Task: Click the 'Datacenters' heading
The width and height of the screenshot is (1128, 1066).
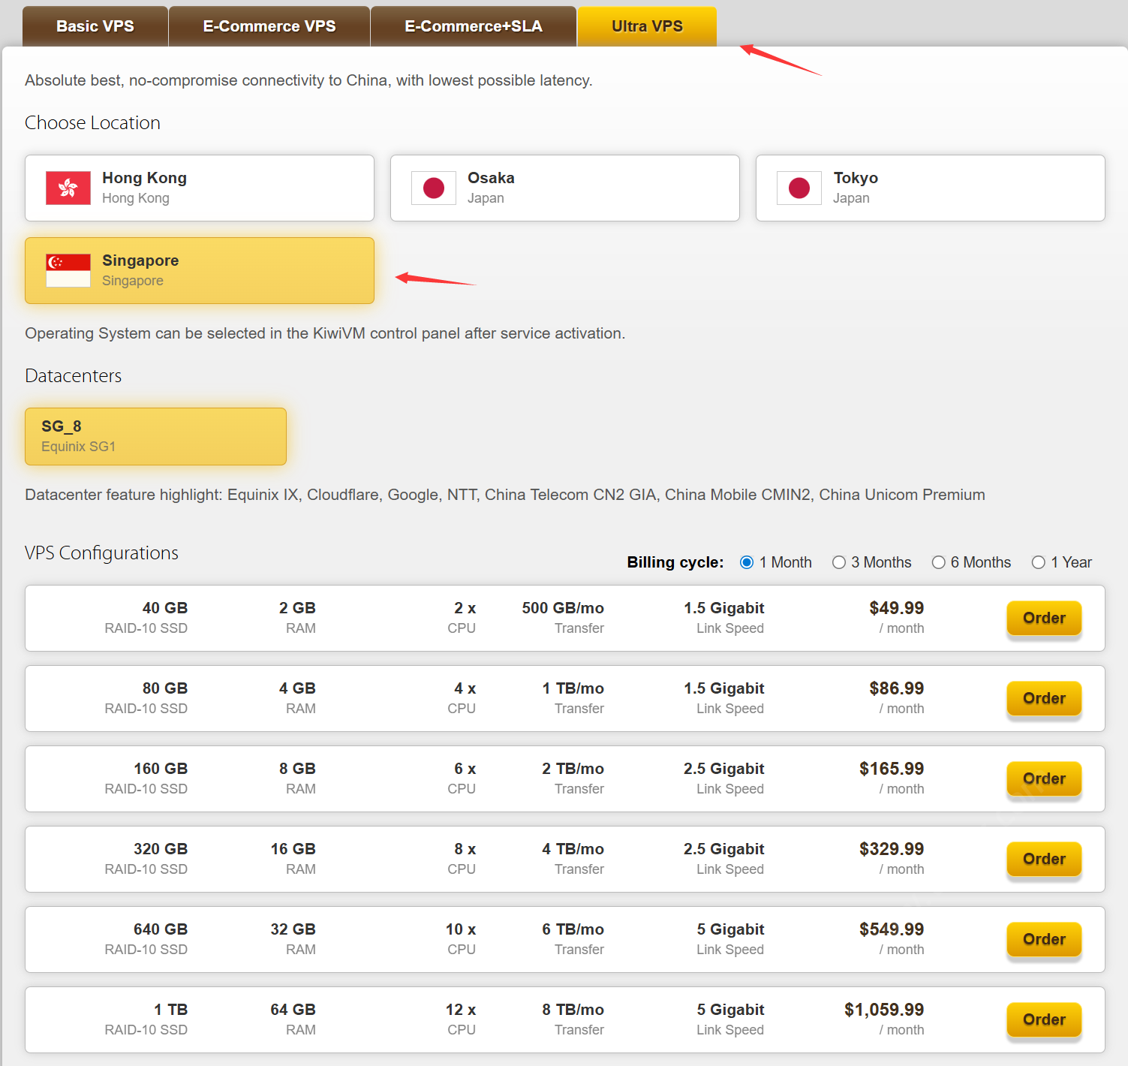Action: (x=74, y=376)
